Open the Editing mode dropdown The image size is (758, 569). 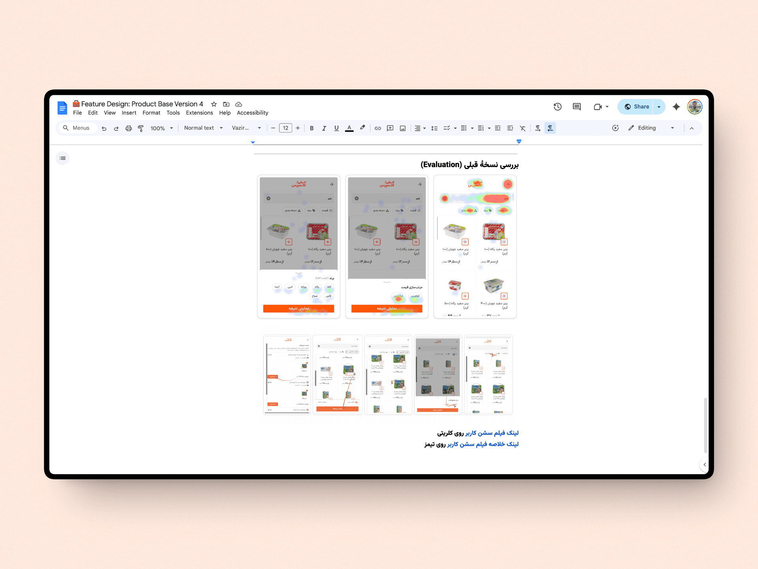[x=651, y=128]
